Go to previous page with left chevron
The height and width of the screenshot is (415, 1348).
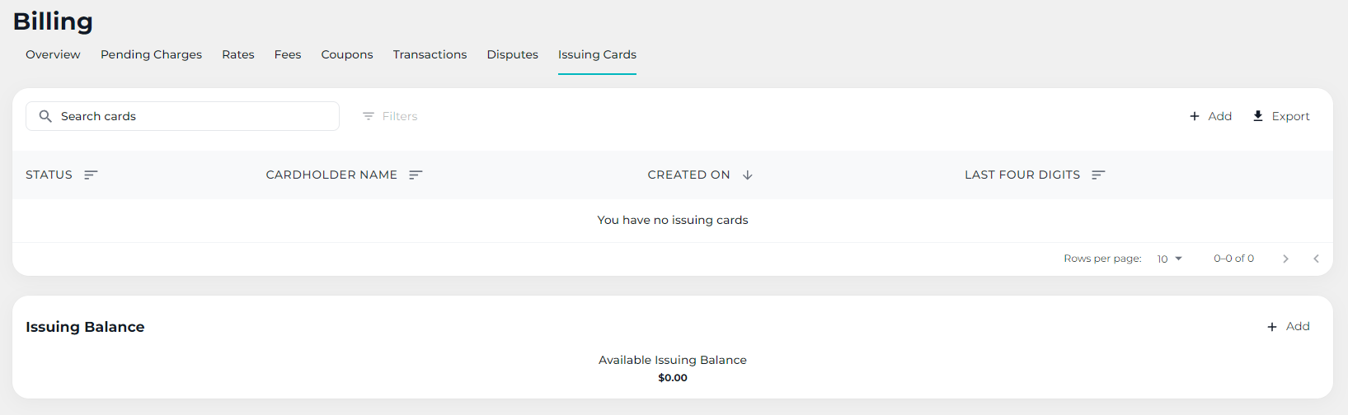pos(1316,259)
